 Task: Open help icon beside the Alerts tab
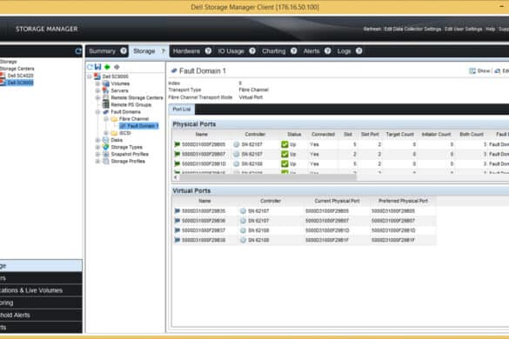click(327, 51)
